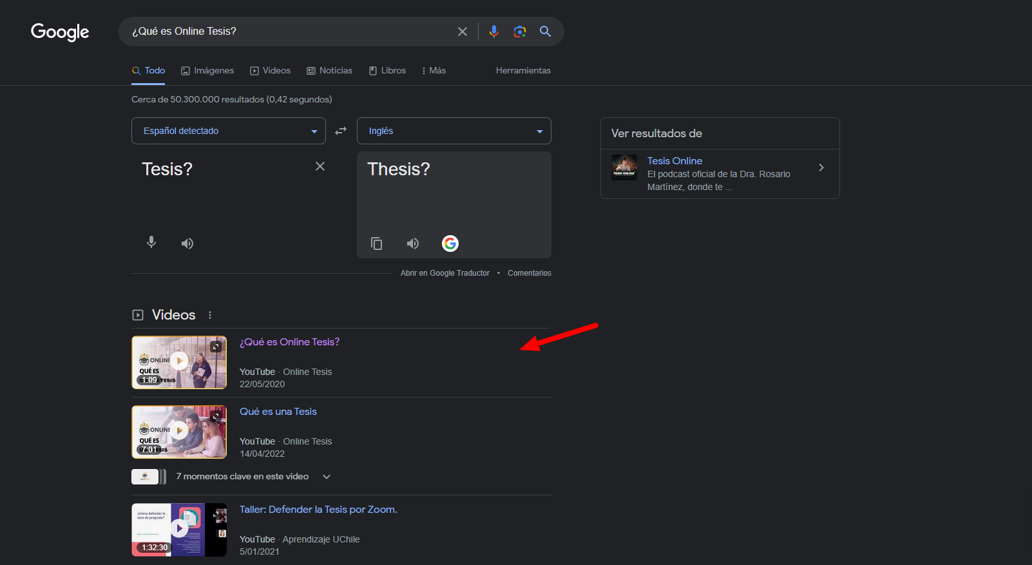
Task: Play the 'Taller: Defender la Tesis por Zoom' thumbnail
Action: pos(179,530)
